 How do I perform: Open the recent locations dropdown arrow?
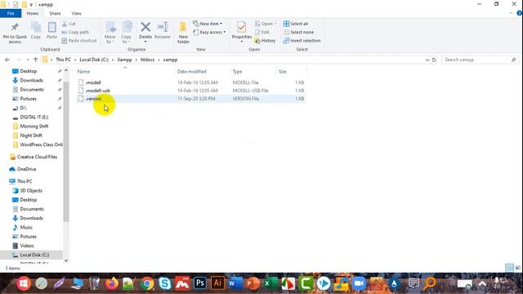(27, 60)
